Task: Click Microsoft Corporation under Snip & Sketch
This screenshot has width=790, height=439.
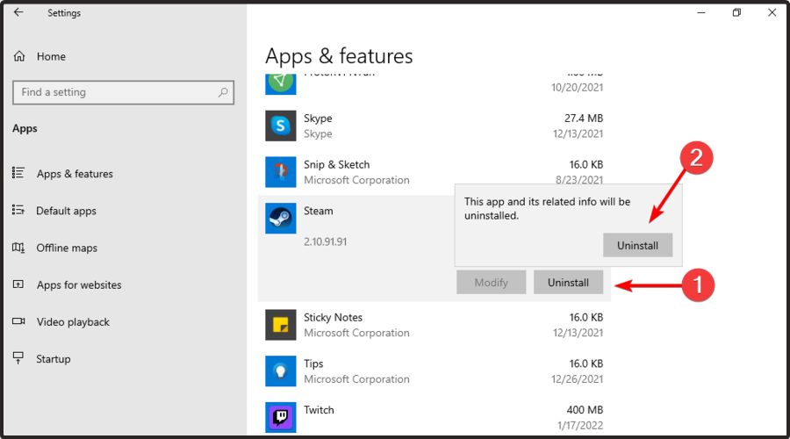Action: pos(356,180)
